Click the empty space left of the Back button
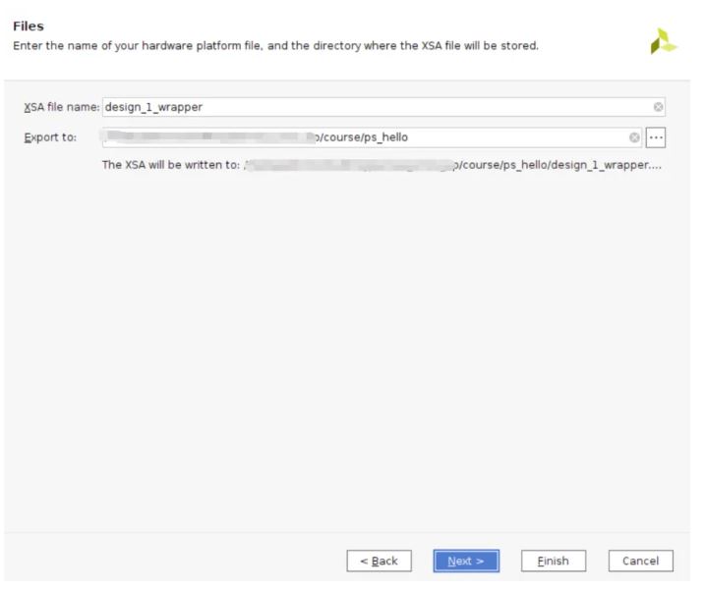The height and width of the screenshot is (591, 705). pos(177,561)
